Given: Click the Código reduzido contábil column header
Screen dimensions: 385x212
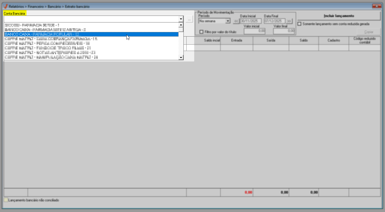Looking at the screenshot, I should pyautogui.click(x=365, y=41).
